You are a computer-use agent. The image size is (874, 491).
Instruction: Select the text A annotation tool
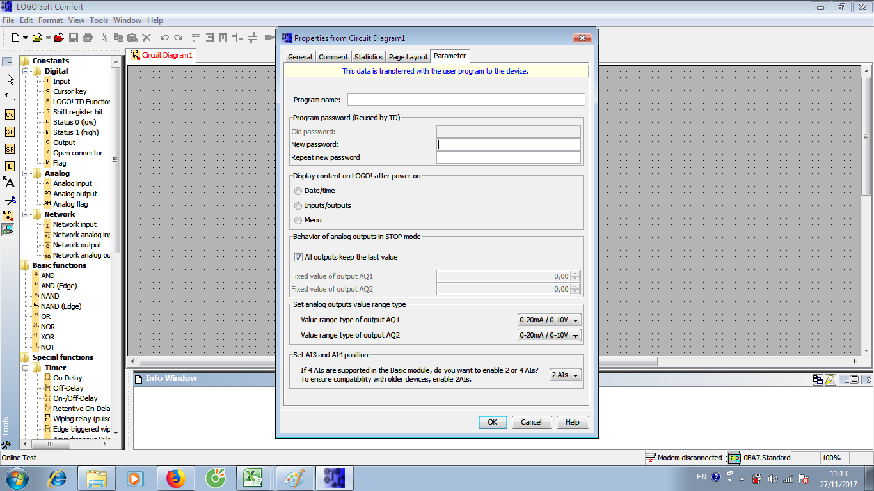(x=10, y=183)
